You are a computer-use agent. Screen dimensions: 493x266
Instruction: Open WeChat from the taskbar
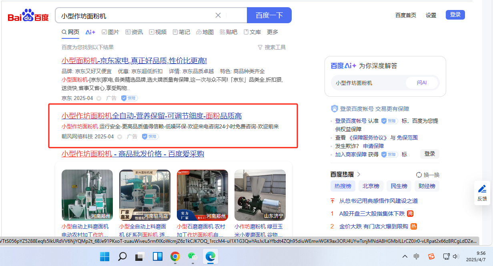[192, 256]
